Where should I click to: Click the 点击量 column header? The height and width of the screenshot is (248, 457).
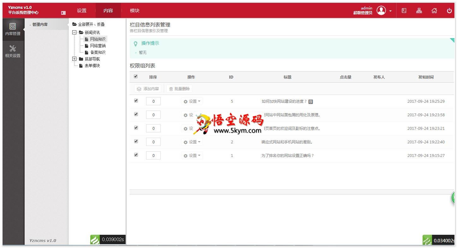pos(346,77)
